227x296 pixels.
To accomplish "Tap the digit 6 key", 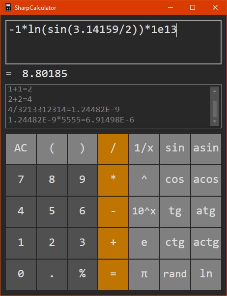I will (x=83, y=212).
